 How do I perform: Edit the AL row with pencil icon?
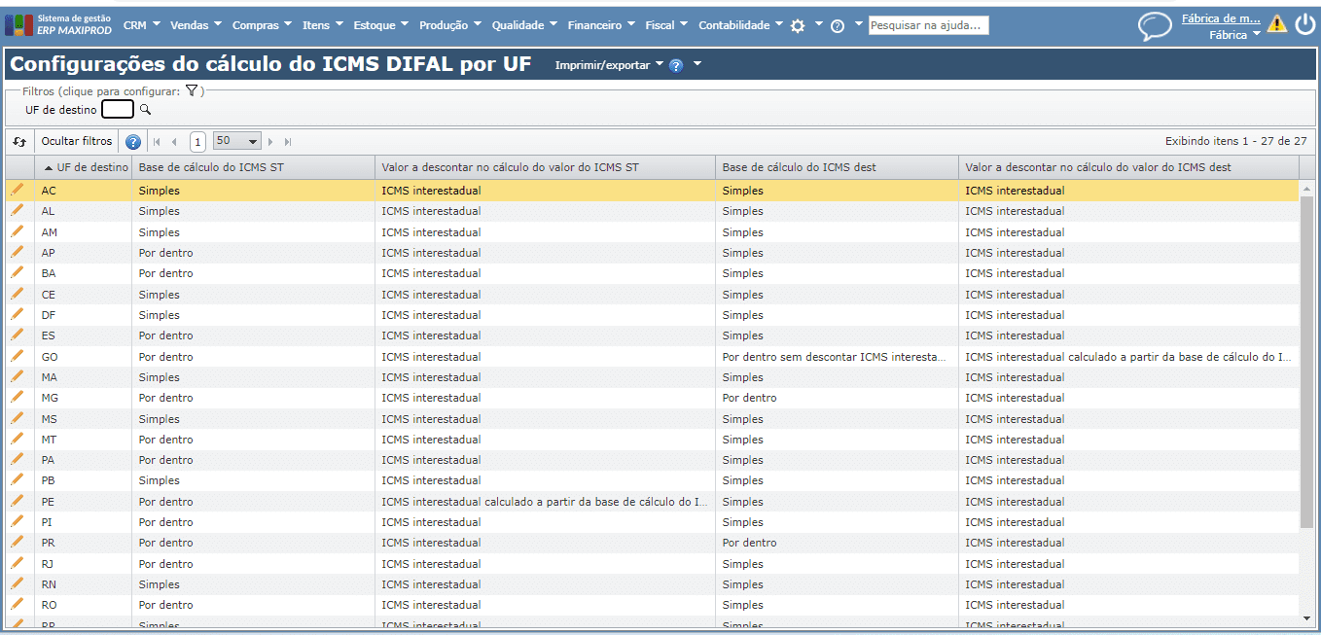point(17,210)
